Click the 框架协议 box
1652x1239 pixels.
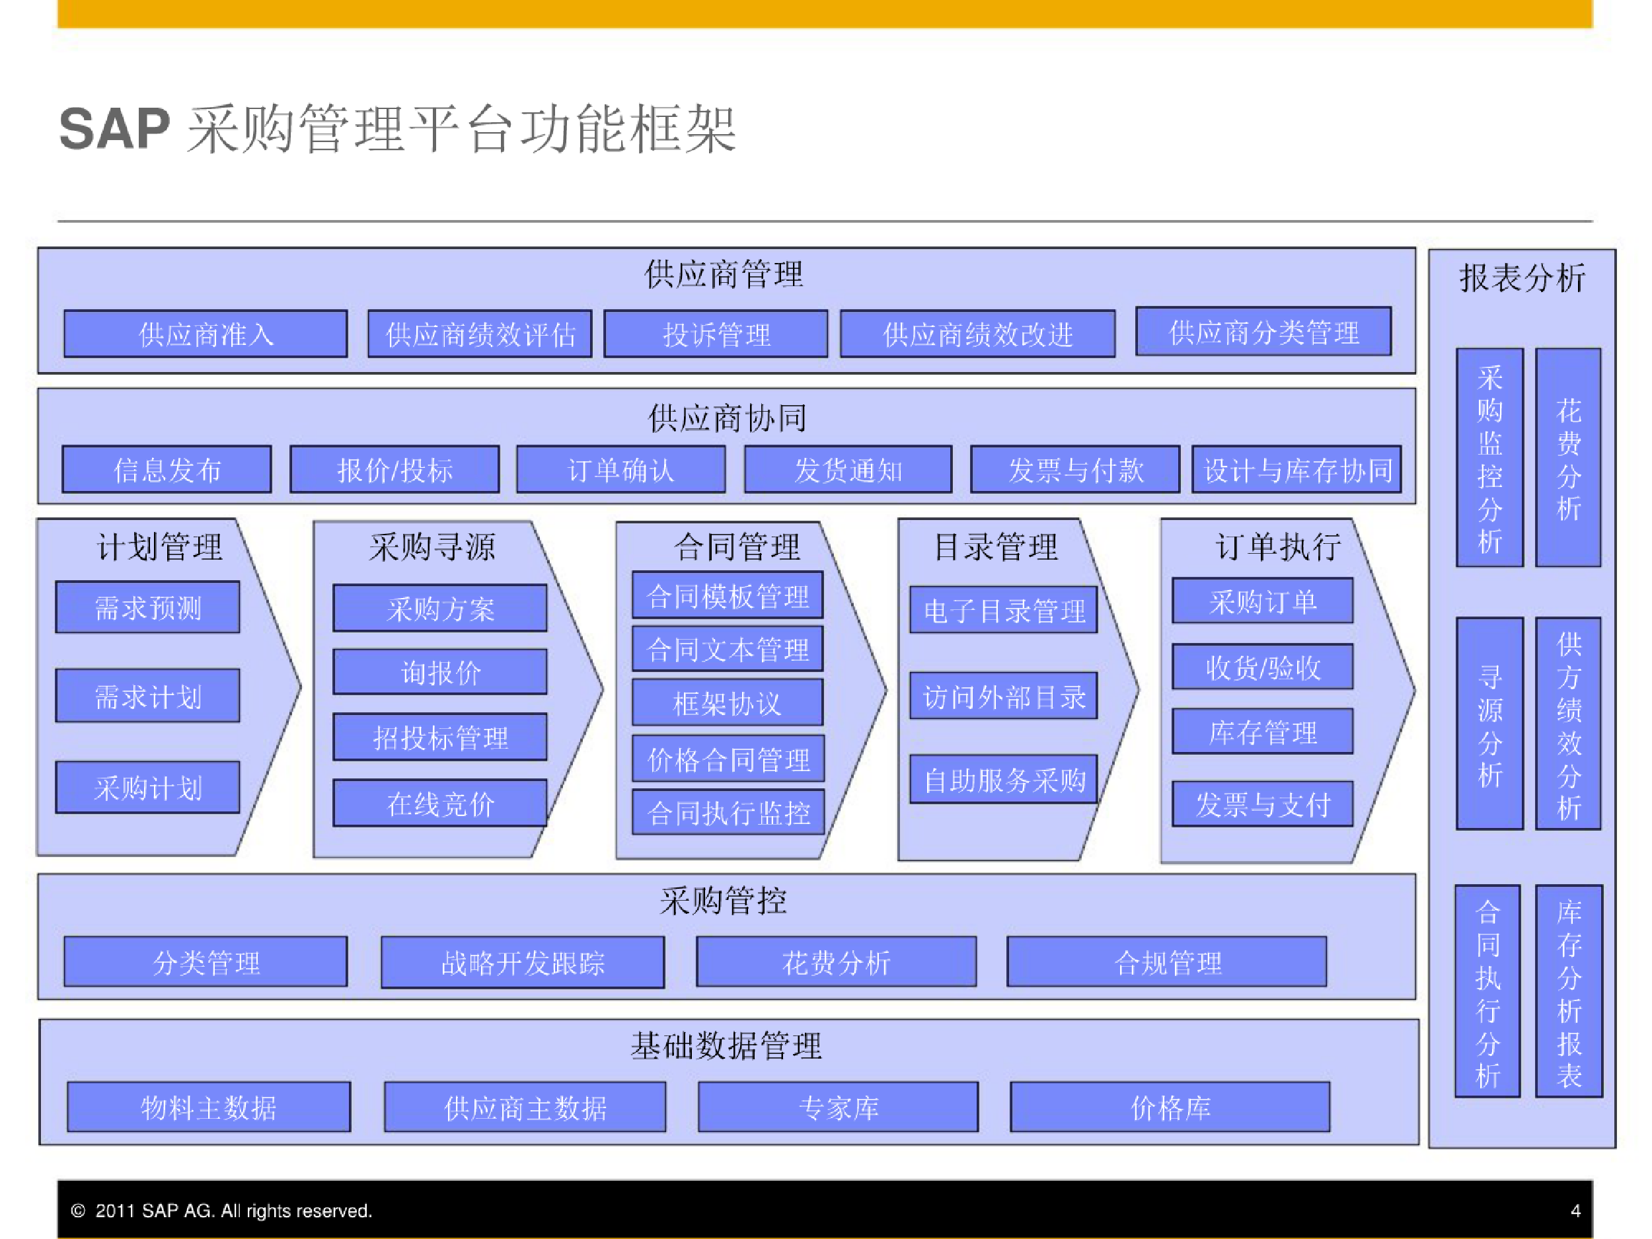[x=728, y=703]
